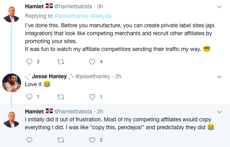Open the 2h timestamp on Jesse Hanley's tweet
This screenshot has height=147, width=230.
click(118, 76)
